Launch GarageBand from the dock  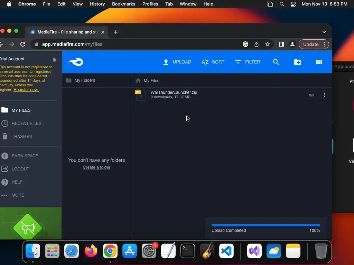[x=207, y=251]
